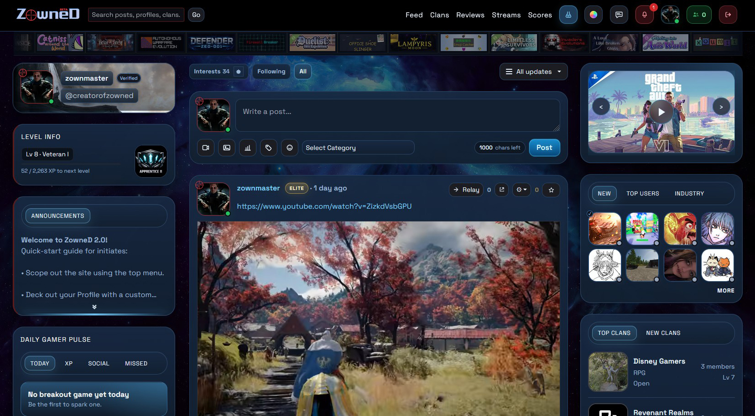Attach an image to the post
755x416 pixels.
coord(227,148)
